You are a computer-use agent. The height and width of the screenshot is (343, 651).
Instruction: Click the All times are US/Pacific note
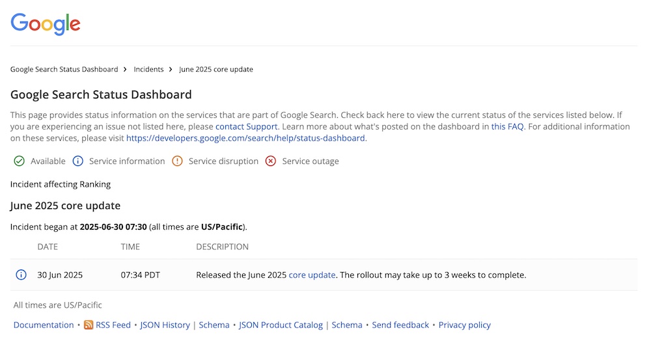(58, 305)
